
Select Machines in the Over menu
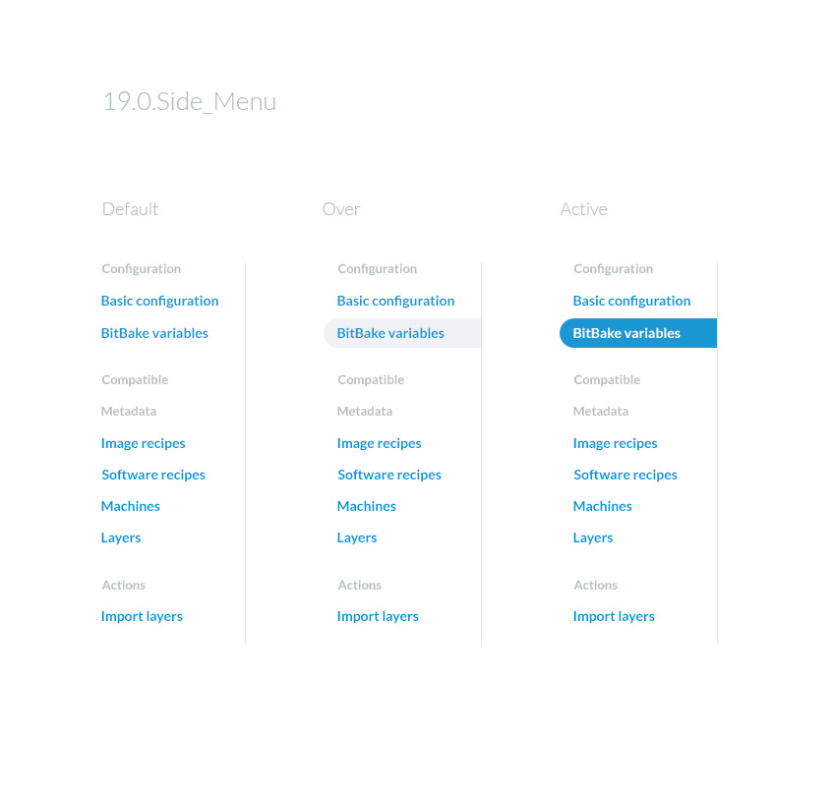click(366, 506)
